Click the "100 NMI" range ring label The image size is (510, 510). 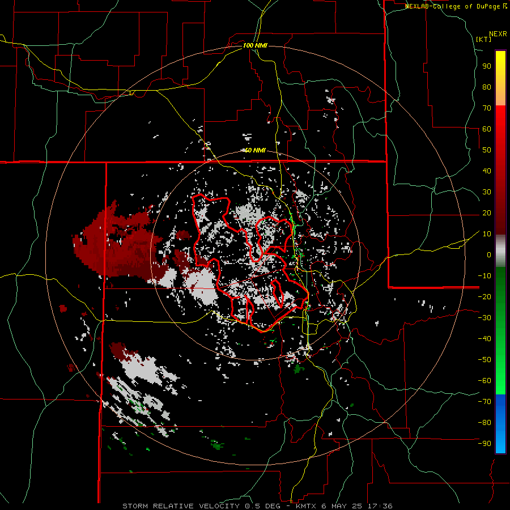coord(255,45)
